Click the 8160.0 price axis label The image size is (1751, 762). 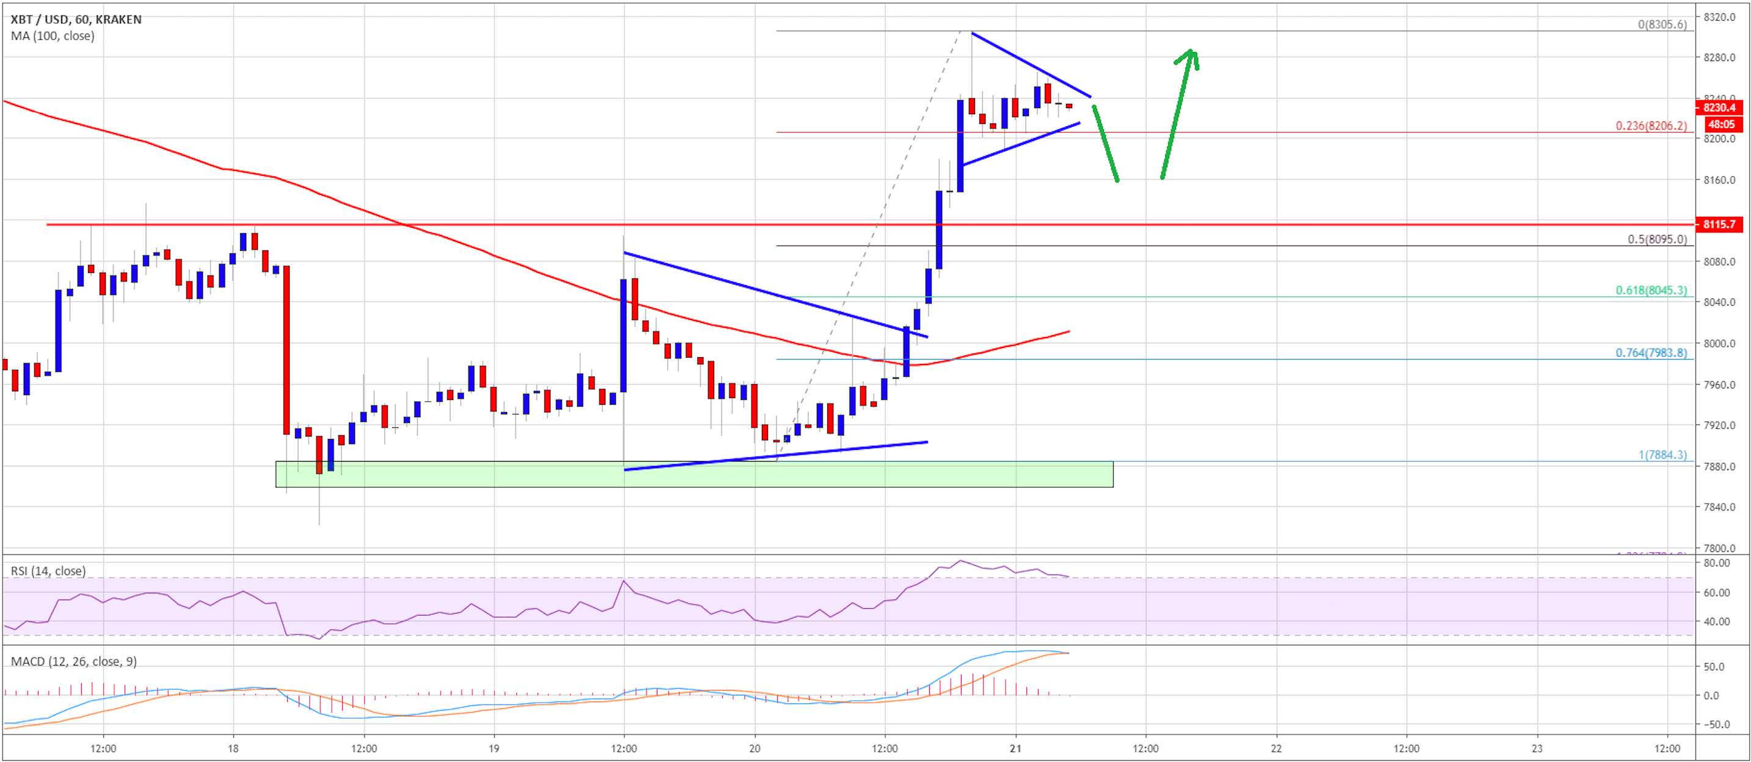point(1720,180)
